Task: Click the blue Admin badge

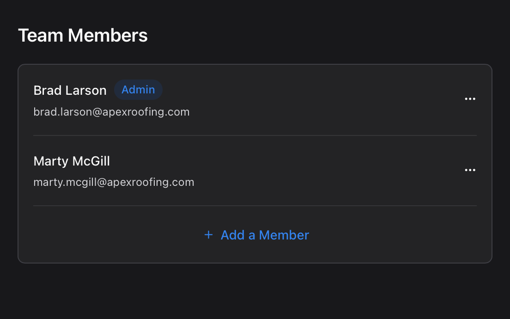Action: click(138, 90)
